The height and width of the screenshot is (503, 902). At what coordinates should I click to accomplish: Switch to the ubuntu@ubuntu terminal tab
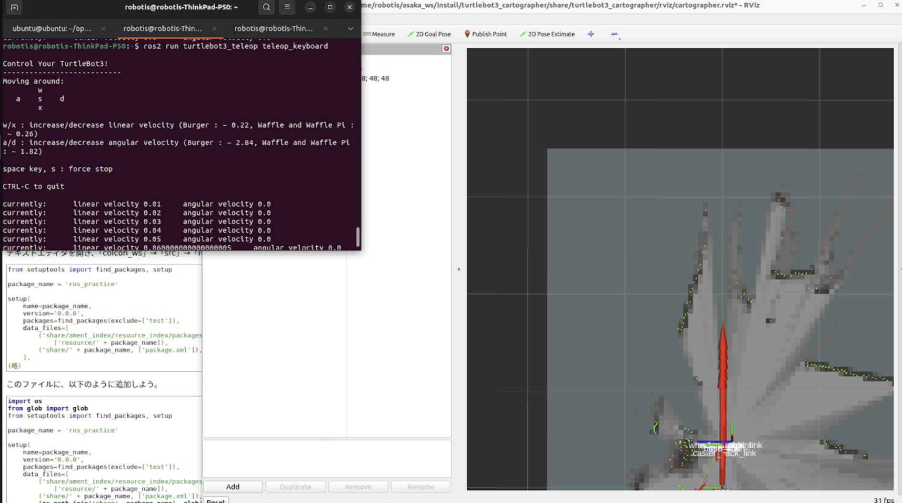pyautogui.click(x=52, y=28)
